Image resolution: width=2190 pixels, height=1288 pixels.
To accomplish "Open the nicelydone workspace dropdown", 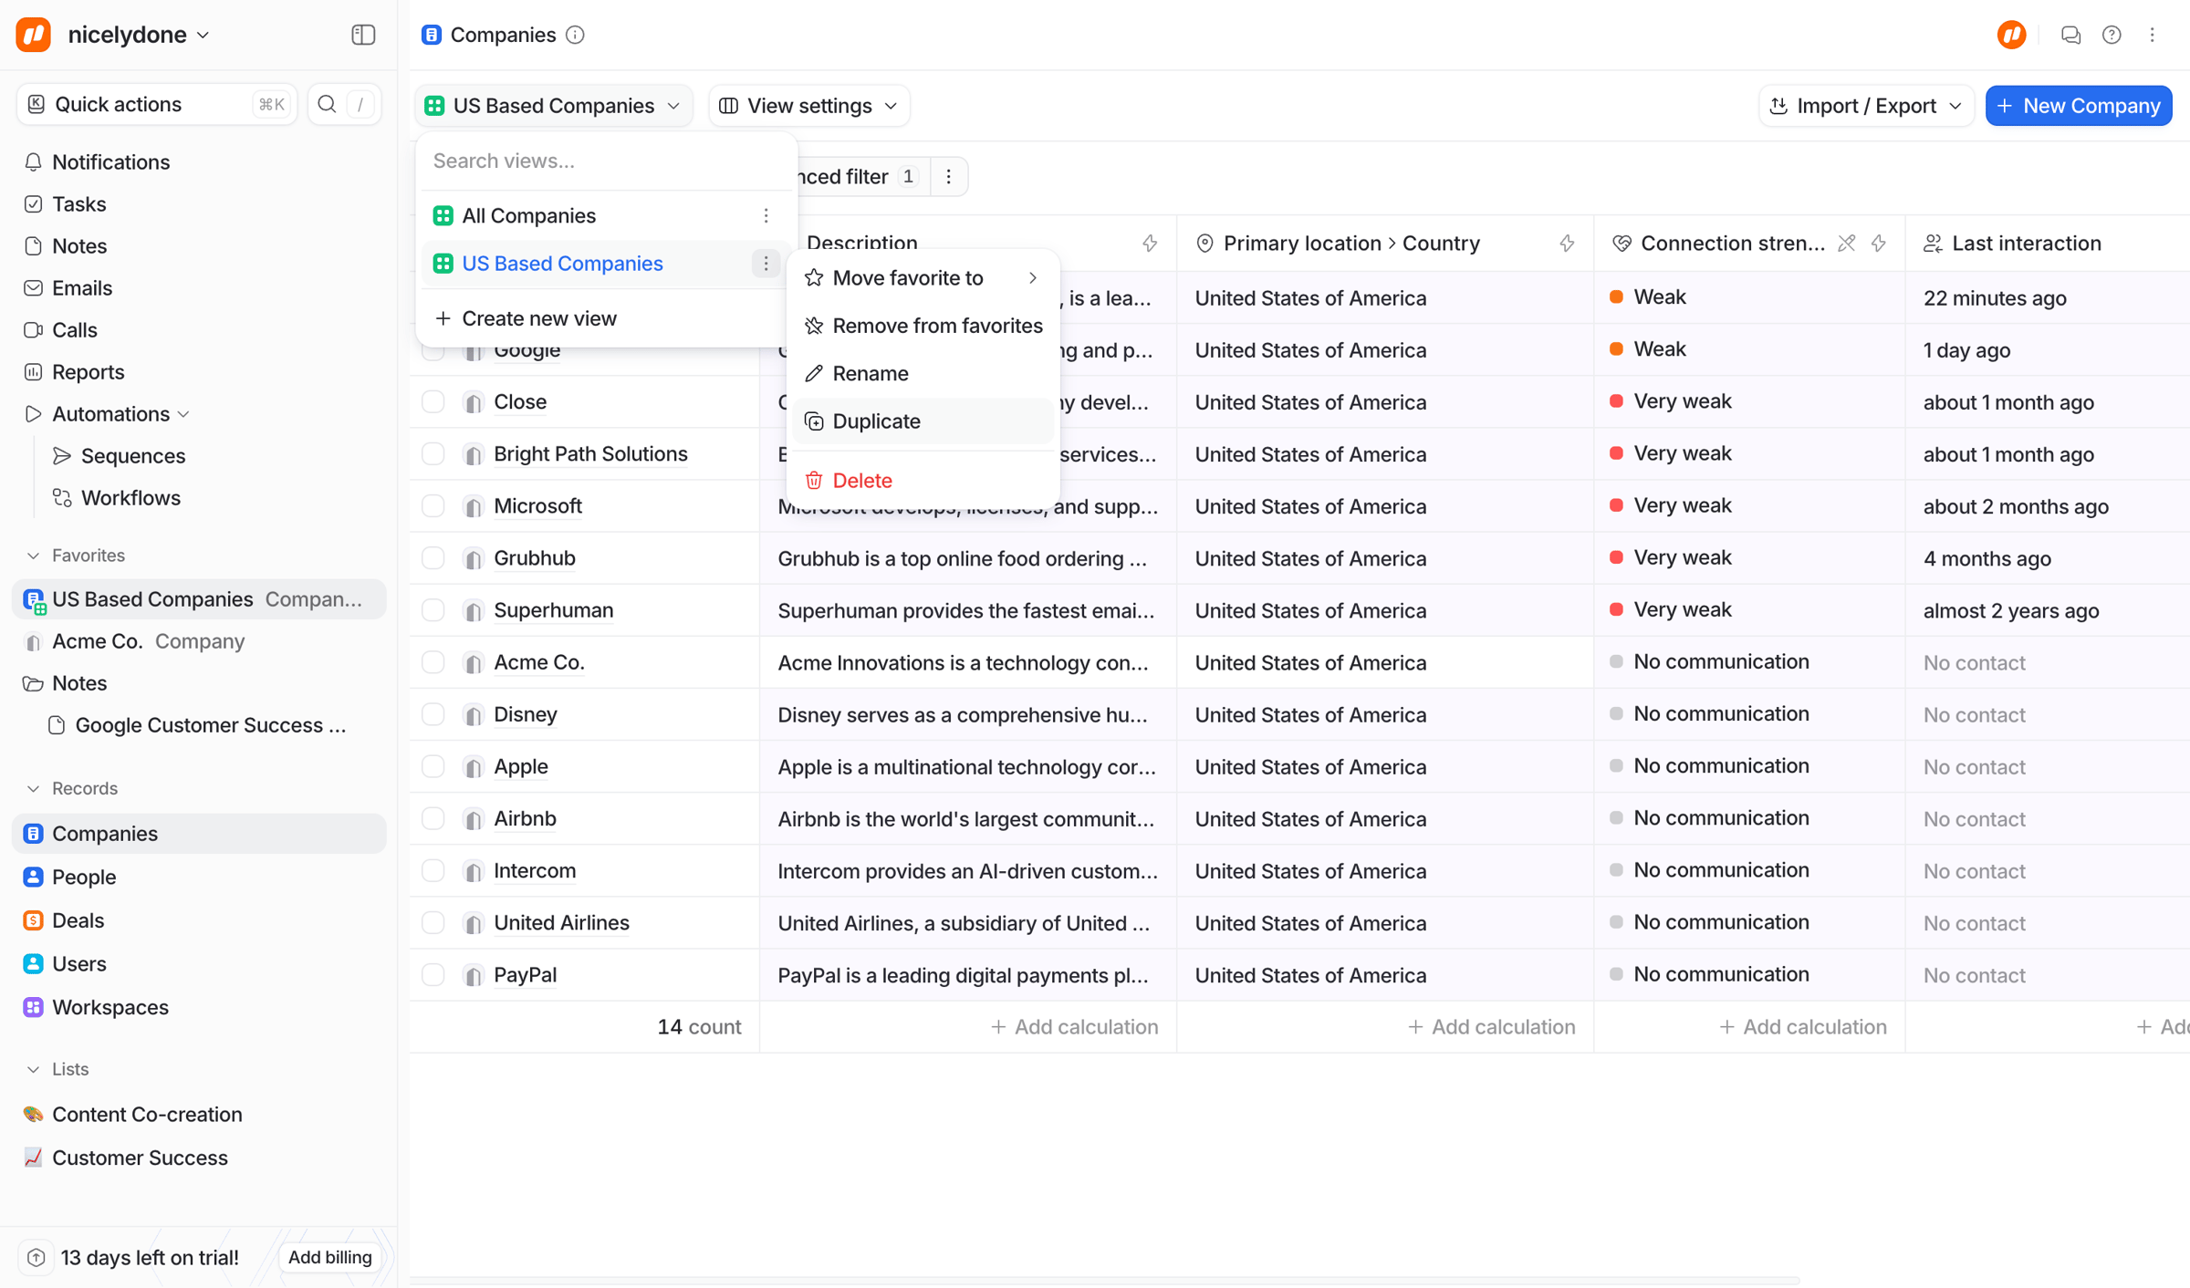I will tap(114, 35).
